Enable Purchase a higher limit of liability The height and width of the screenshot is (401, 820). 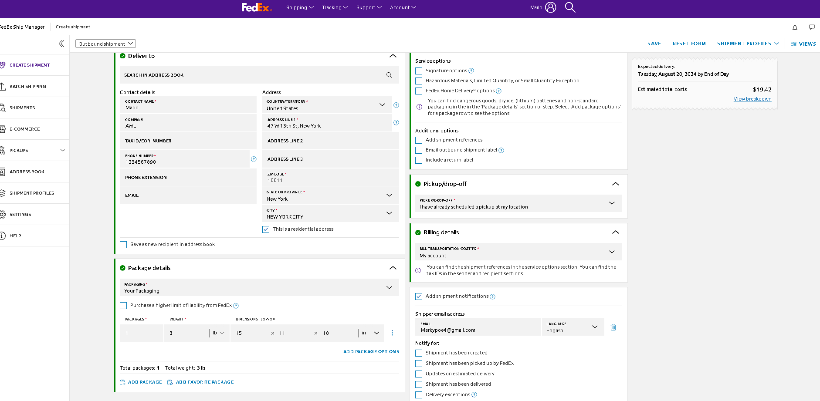[x=123, y=306]
